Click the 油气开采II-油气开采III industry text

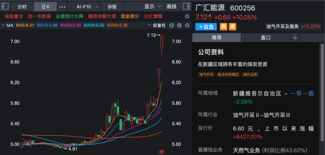click(261, 115)
